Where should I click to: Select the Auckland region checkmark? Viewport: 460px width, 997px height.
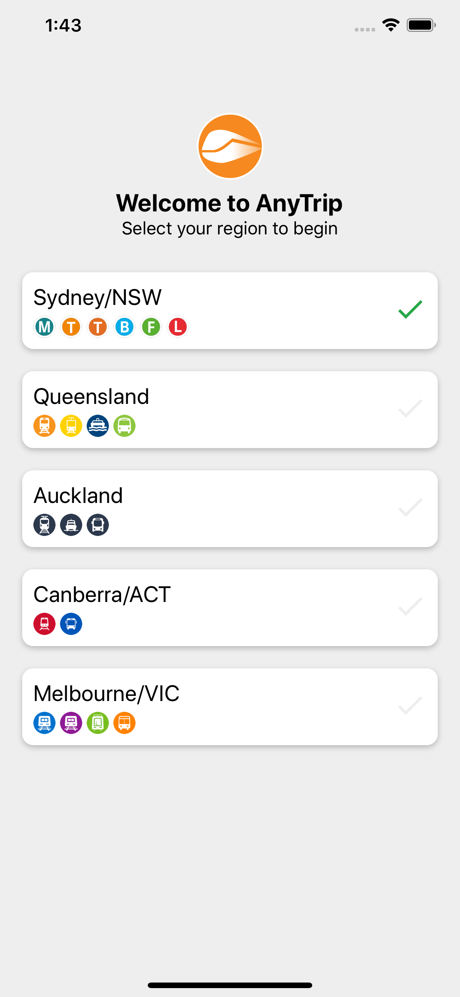[x=410, y=508]
